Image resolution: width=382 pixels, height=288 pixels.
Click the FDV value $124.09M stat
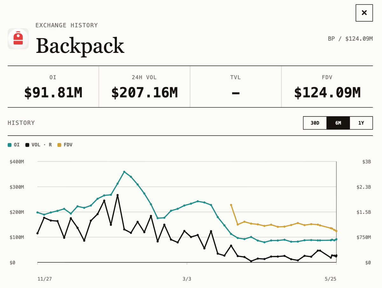pyautogui.click(x=327, y=93)
